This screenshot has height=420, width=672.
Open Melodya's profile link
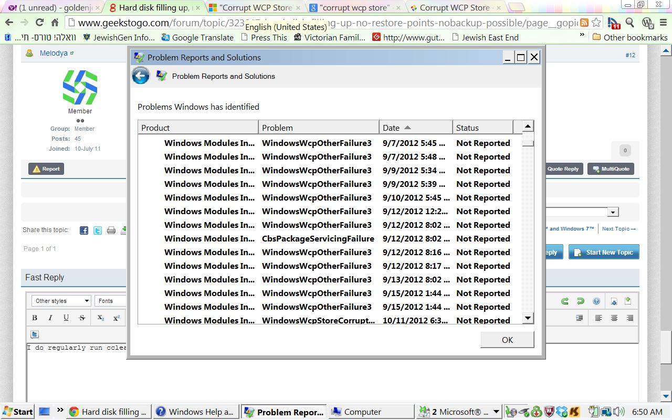pyautogui.click(x=54, y=54)
